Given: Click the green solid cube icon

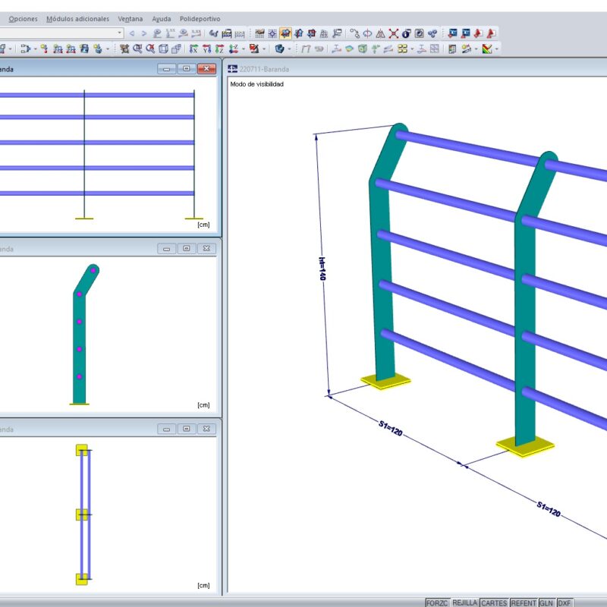Looking at the screenshot, I should click(x=362, y=49).
